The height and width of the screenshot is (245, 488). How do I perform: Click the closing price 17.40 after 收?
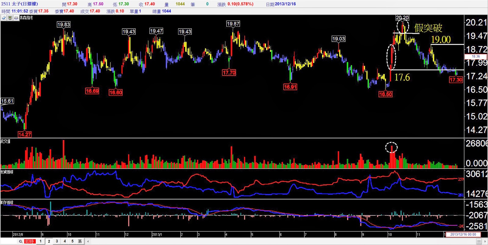tap(149, 4)
